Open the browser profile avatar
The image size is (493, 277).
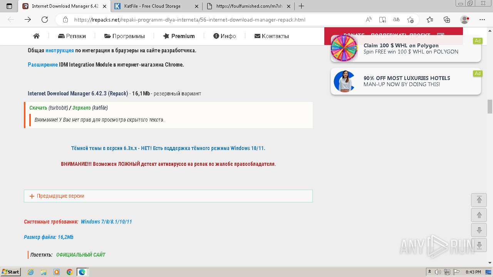(465, 20)
